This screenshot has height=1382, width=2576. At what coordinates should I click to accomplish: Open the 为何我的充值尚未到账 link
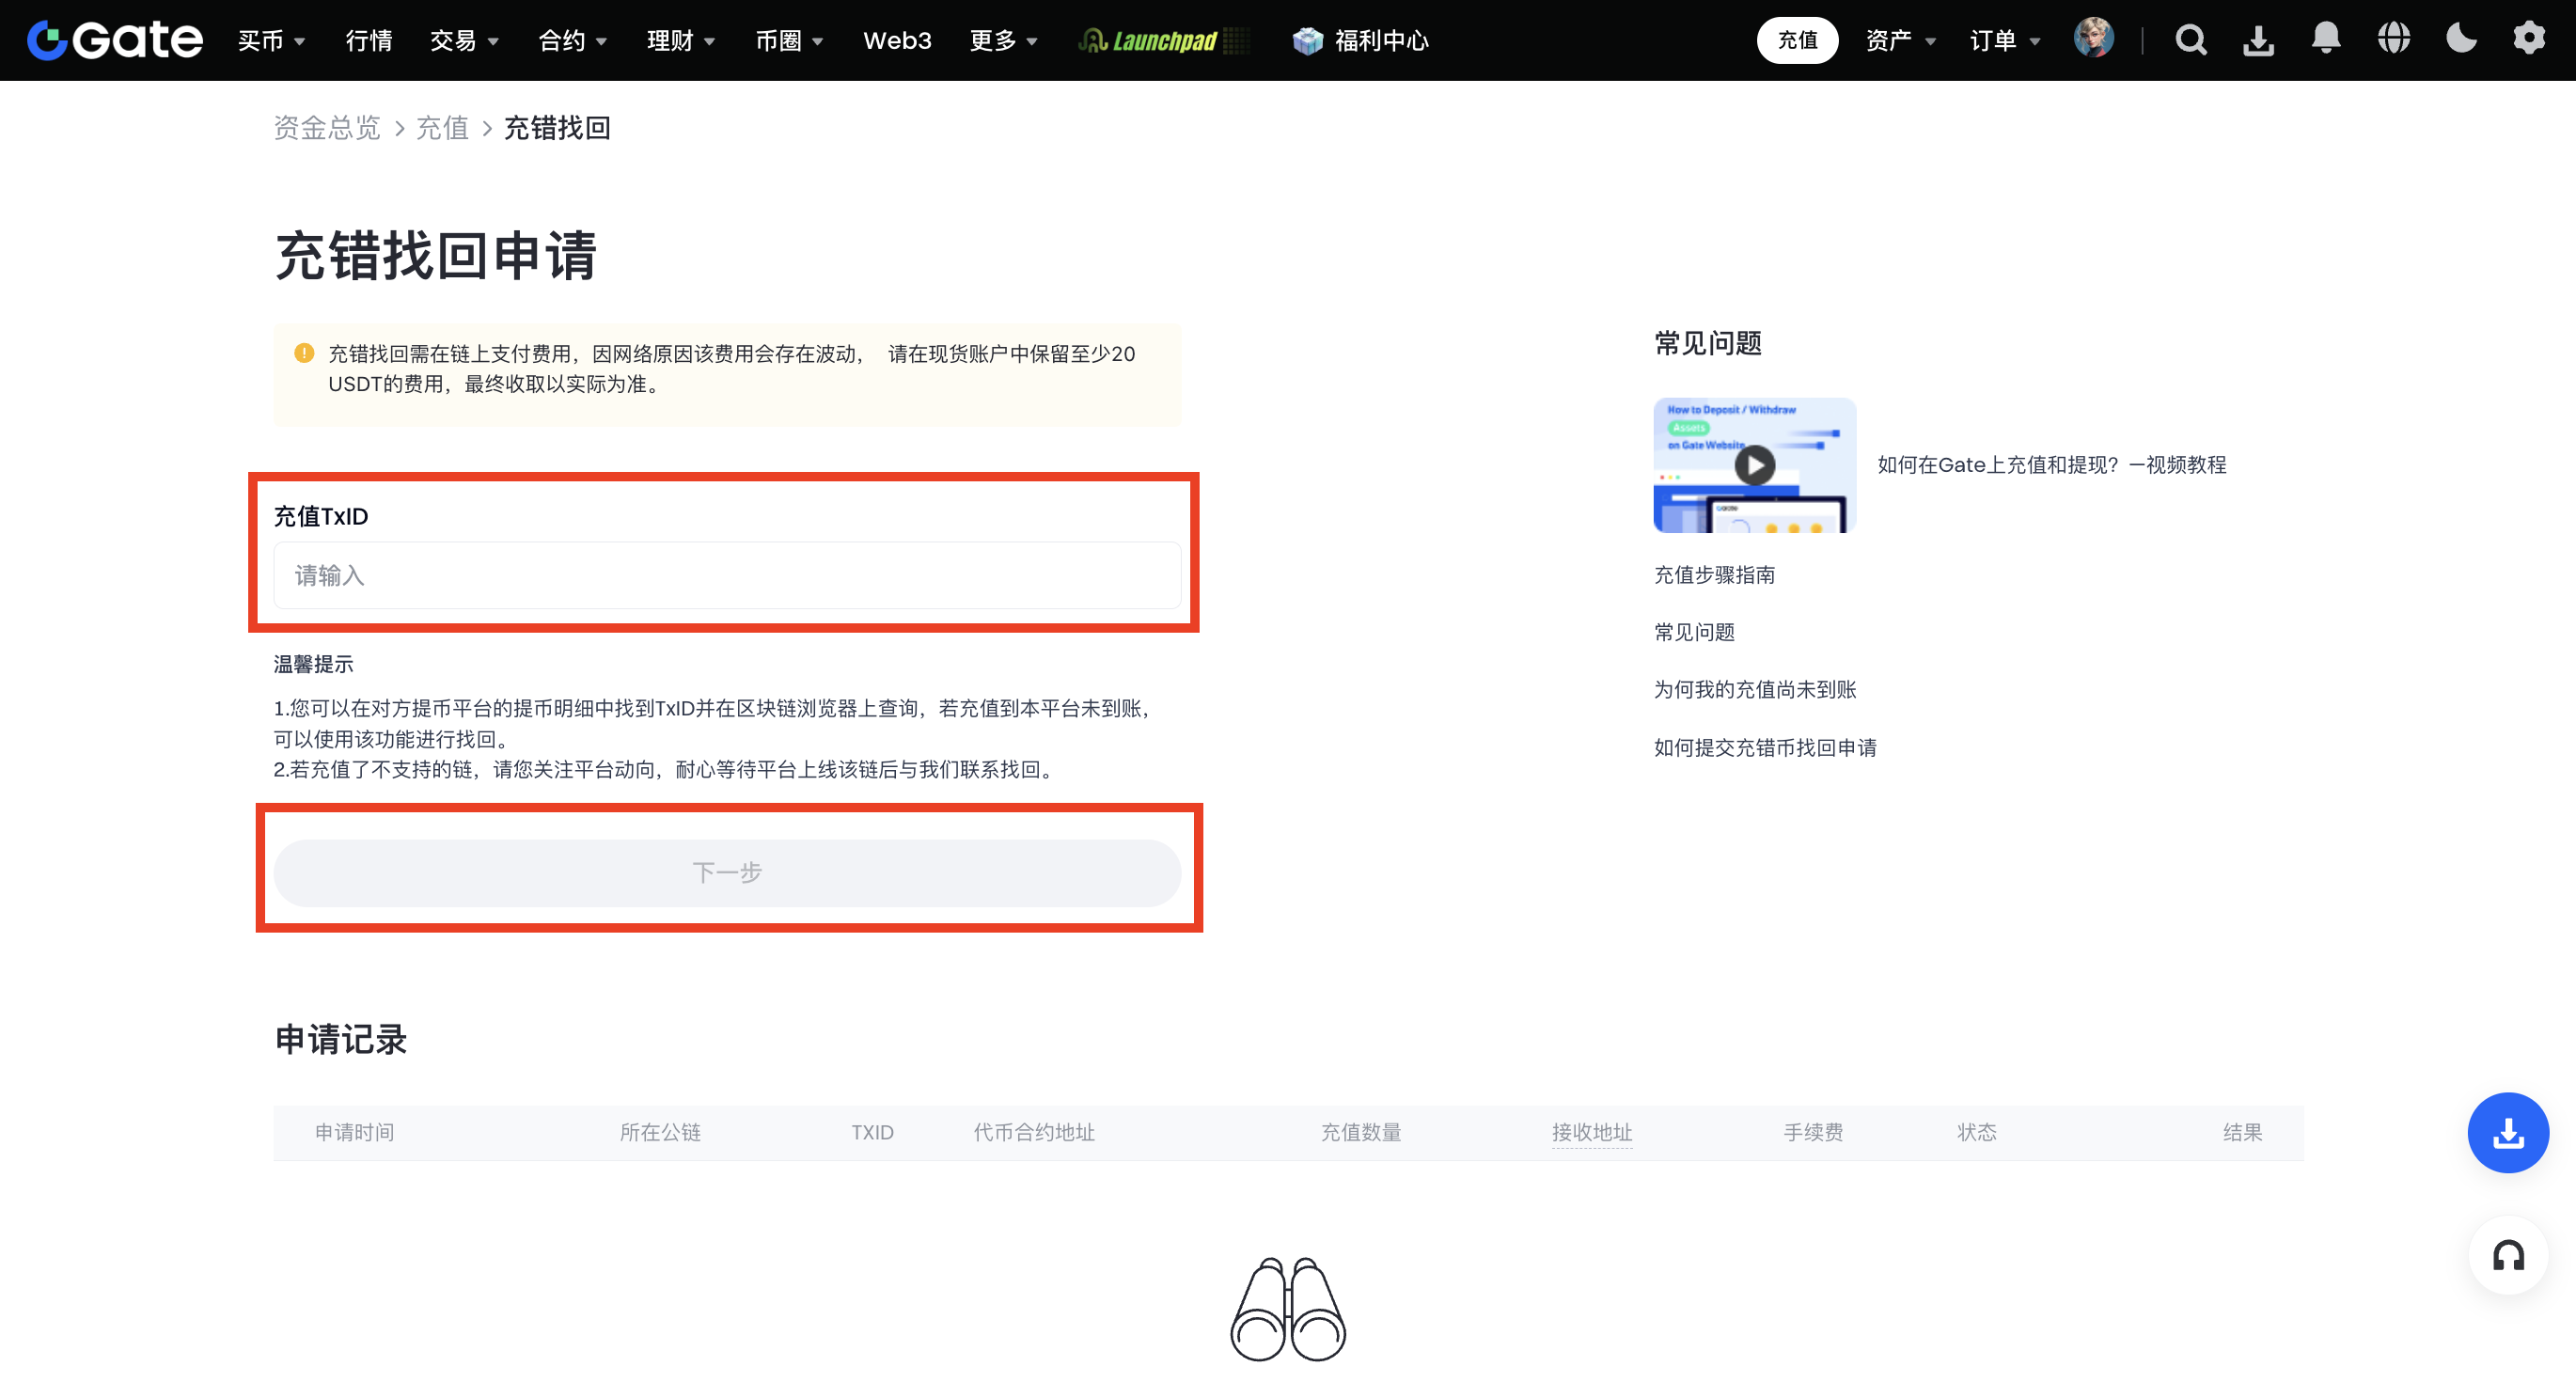coord(1755,689)
